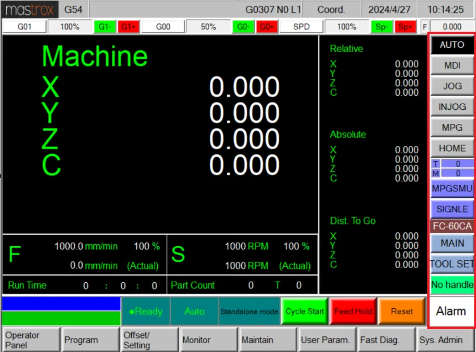This screenshot has height=352, width=476.
Task: Raise rapid override using G0+ button
Action: point(267,27)
